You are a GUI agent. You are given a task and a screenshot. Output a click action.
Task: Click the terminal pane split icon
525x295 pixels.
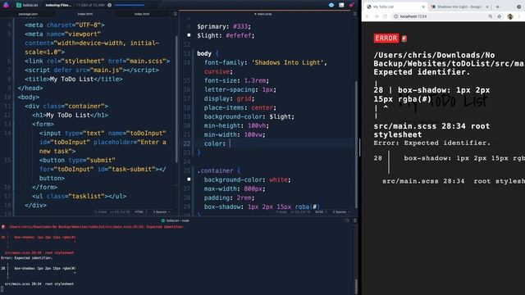coord(354,220)
